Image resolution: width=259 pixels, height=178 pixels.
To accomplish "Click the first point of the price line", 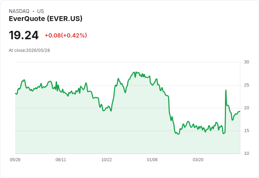I will coord(15,93).
